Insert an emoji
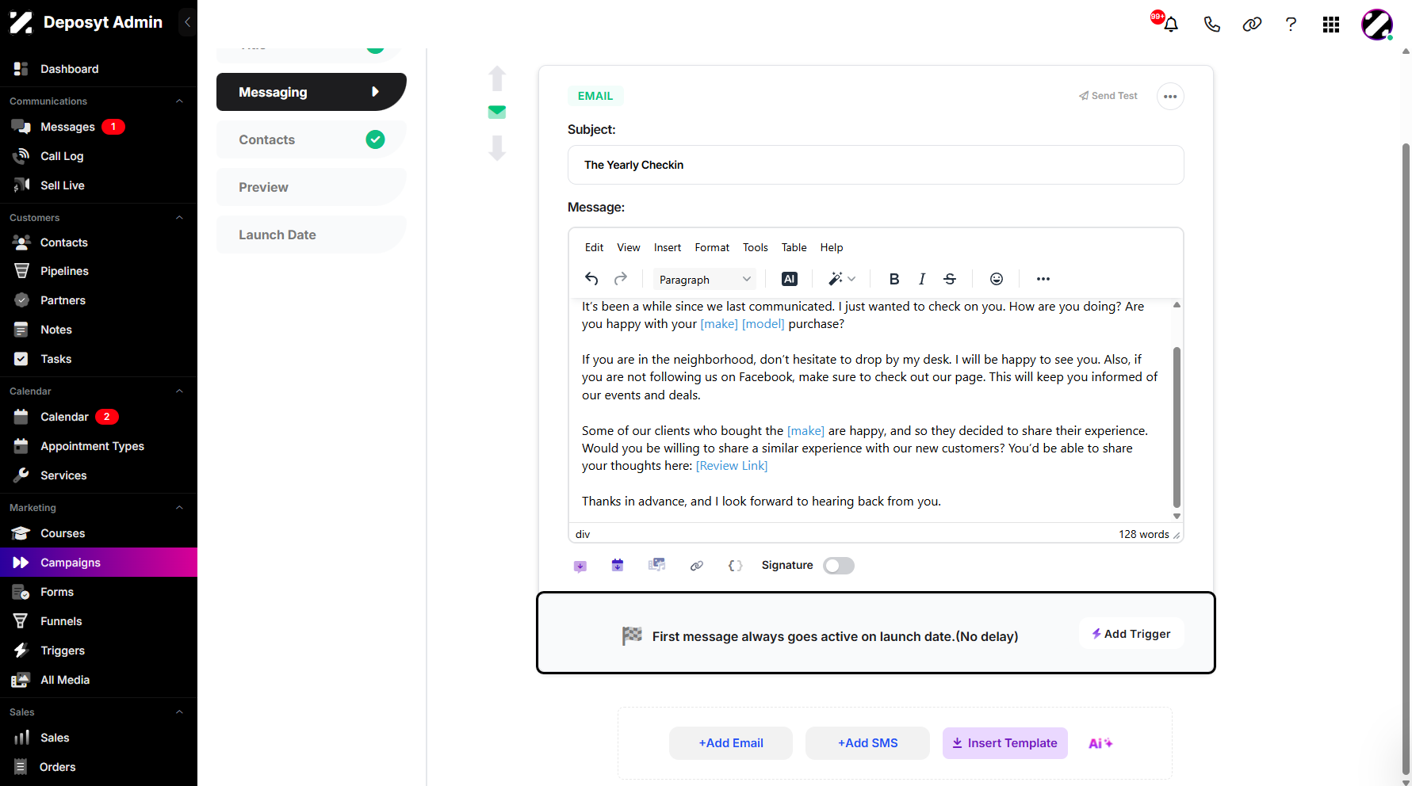 [x=997, y=279]
